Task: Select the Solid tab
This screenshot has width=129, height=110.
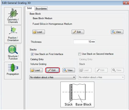Action: tap(29, 8)
